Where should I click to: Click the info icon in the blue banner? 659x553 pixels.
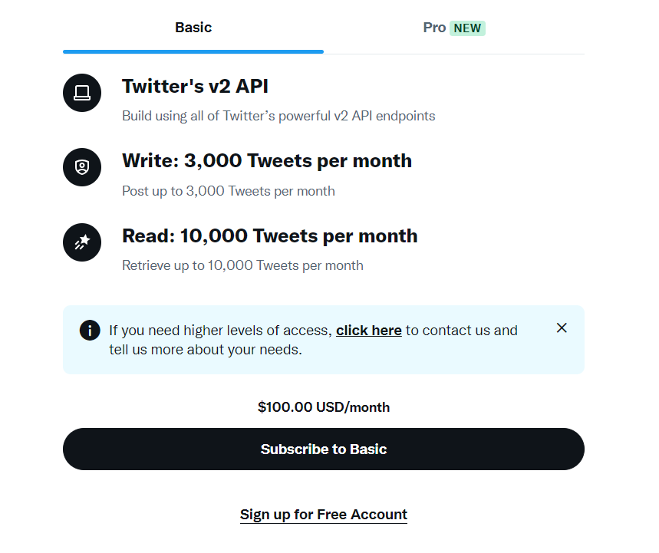[90, 331]
